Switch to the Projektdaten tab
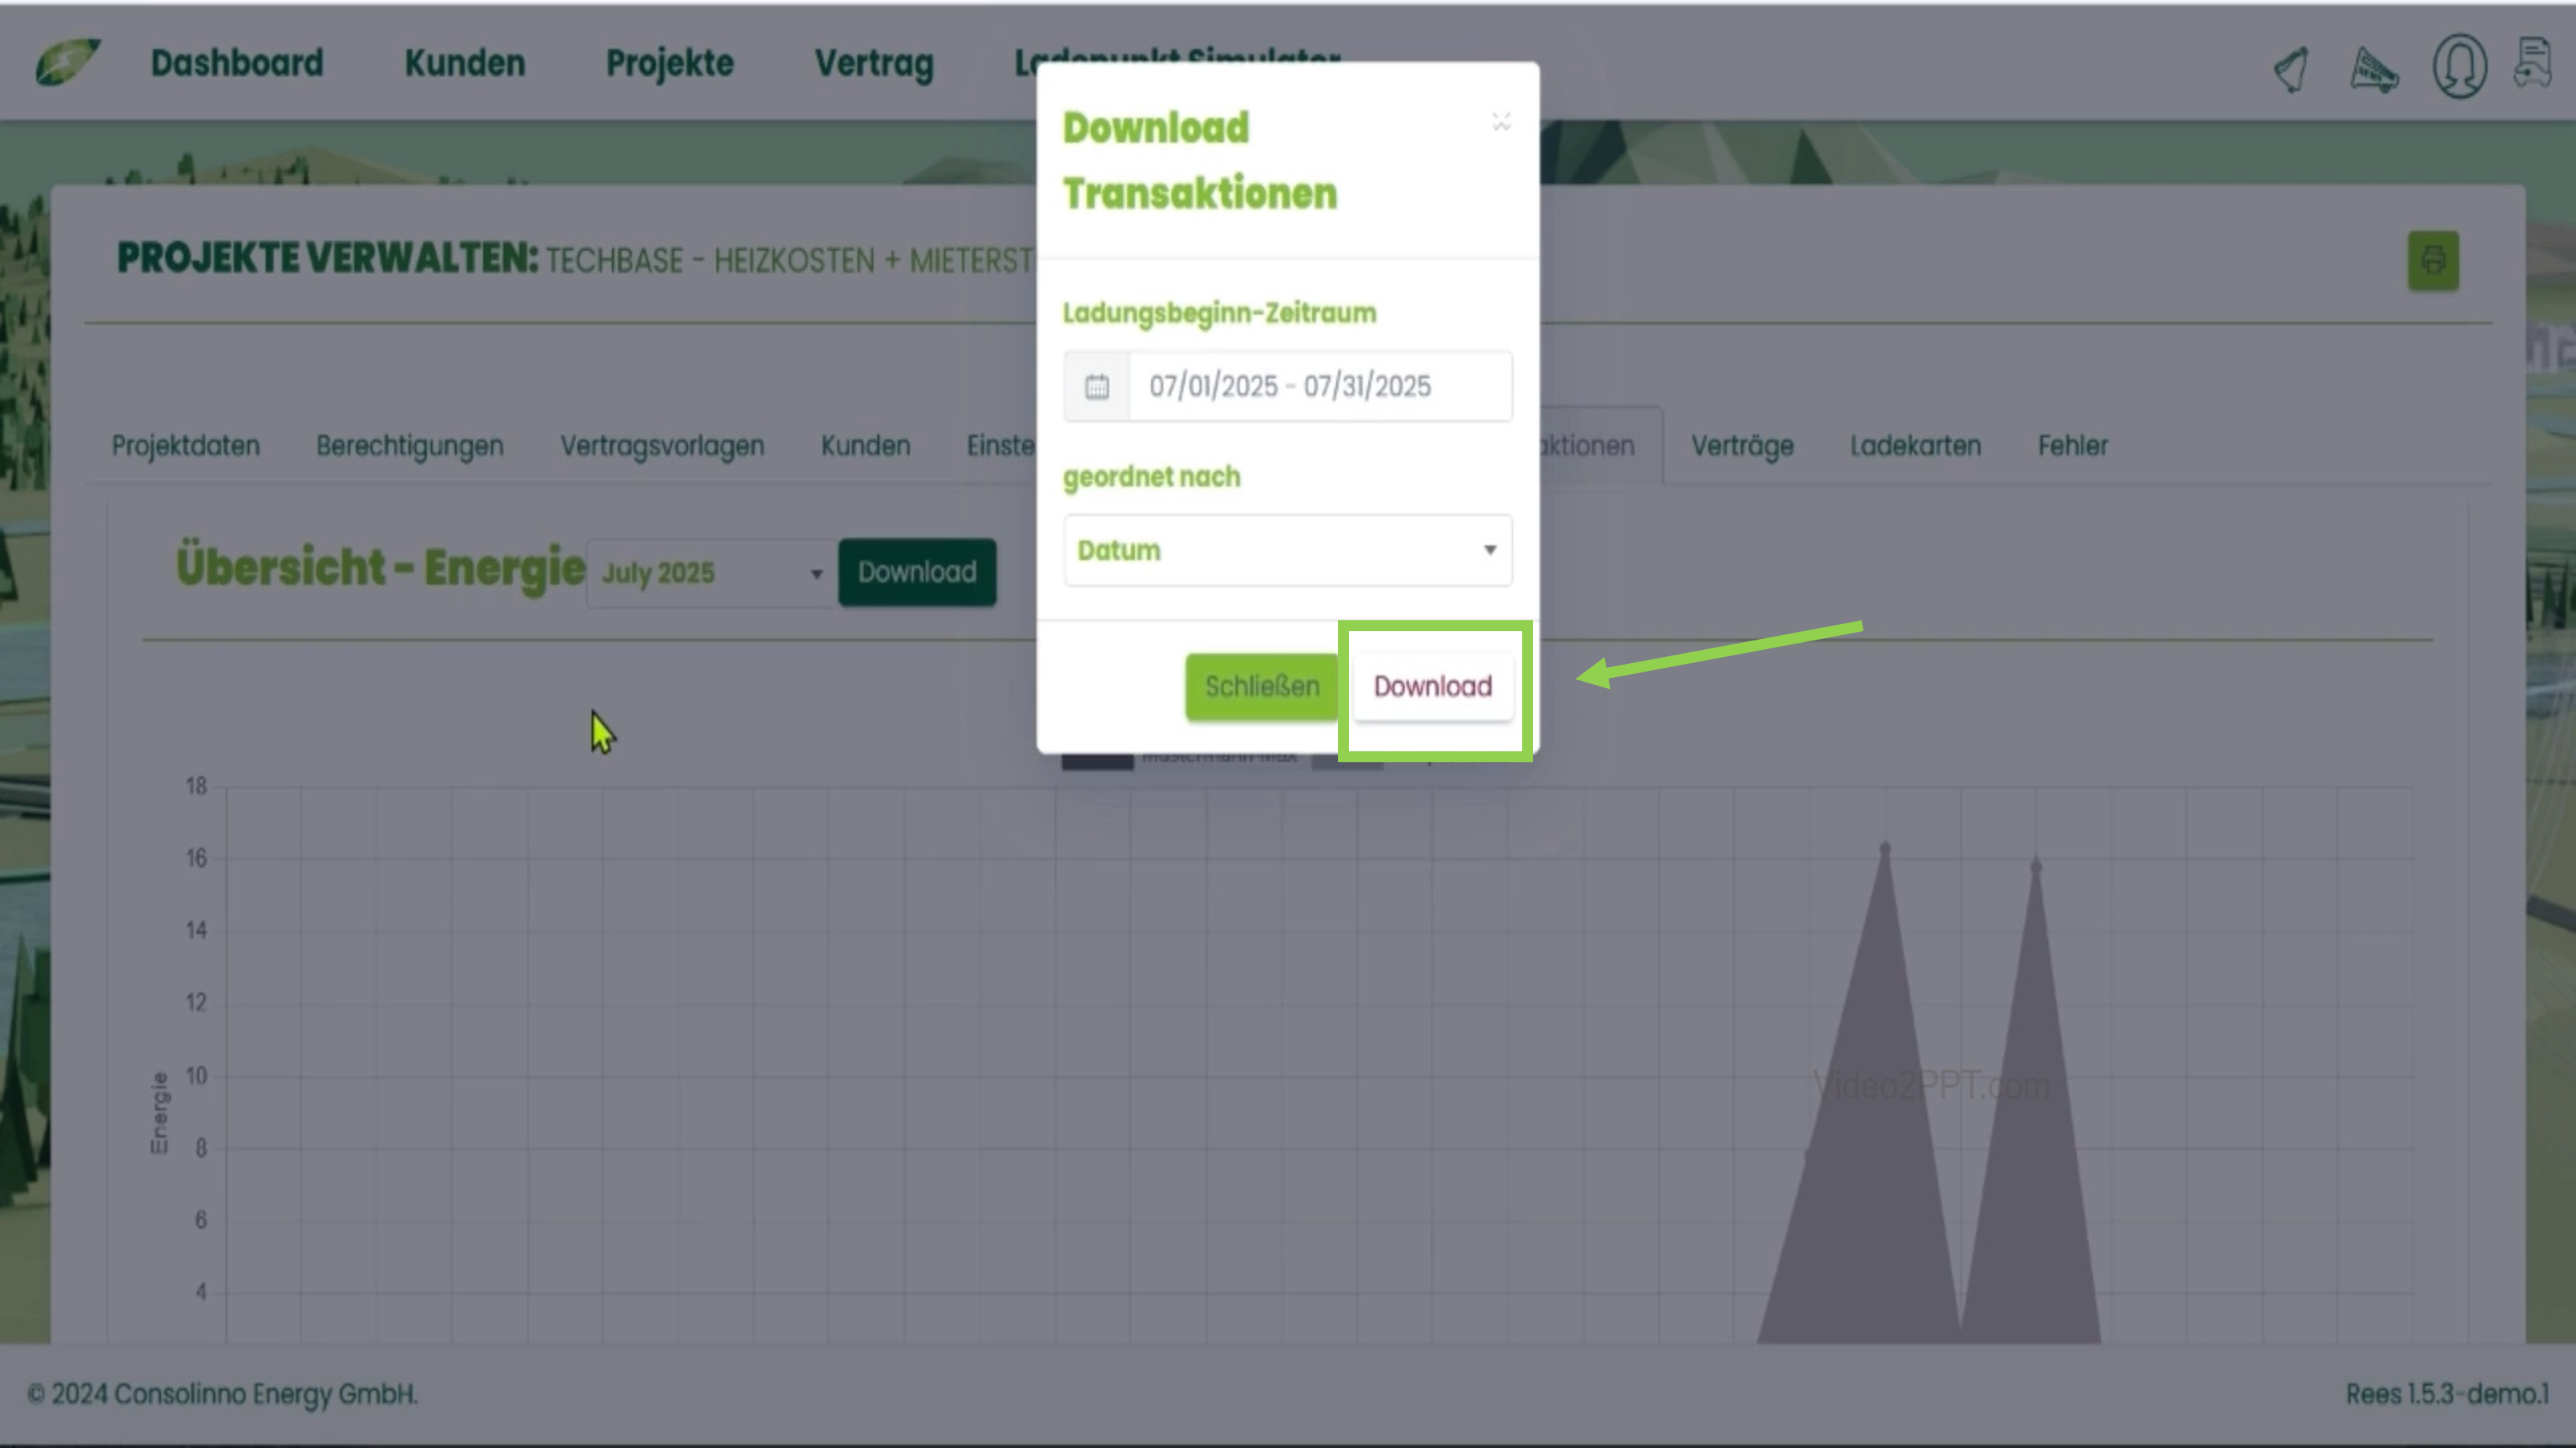The width and height of the screenshot is (2576, 1448). pyautogui.click(x=186, y=445)
